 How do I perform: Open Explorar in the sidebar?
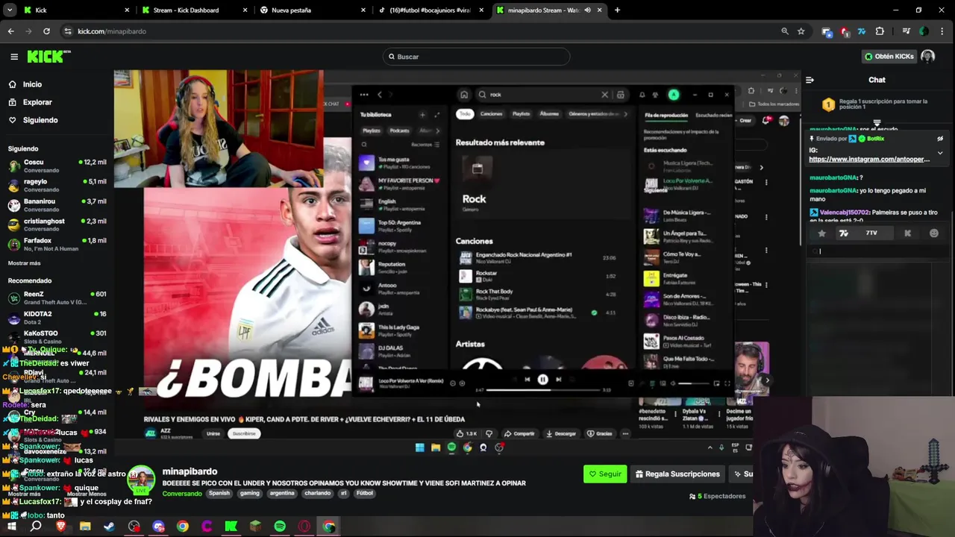(37, 102)
